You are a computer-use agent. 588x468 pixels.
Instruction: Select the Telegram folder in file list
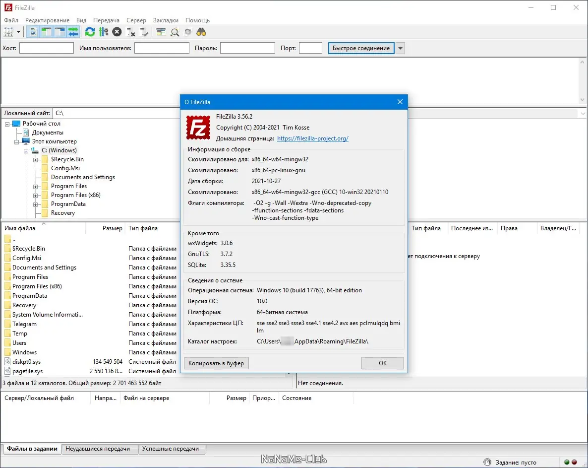pos(24,324)
